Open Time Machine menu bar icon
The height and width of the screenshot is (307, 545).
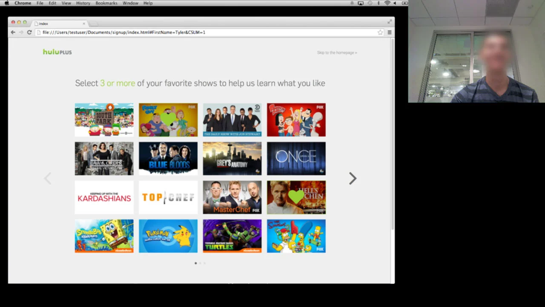click(370, 3)
